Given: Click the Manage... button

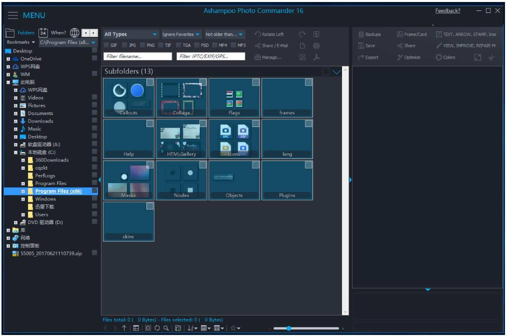Looking at the screenshot, I should (x=268, y=57).
